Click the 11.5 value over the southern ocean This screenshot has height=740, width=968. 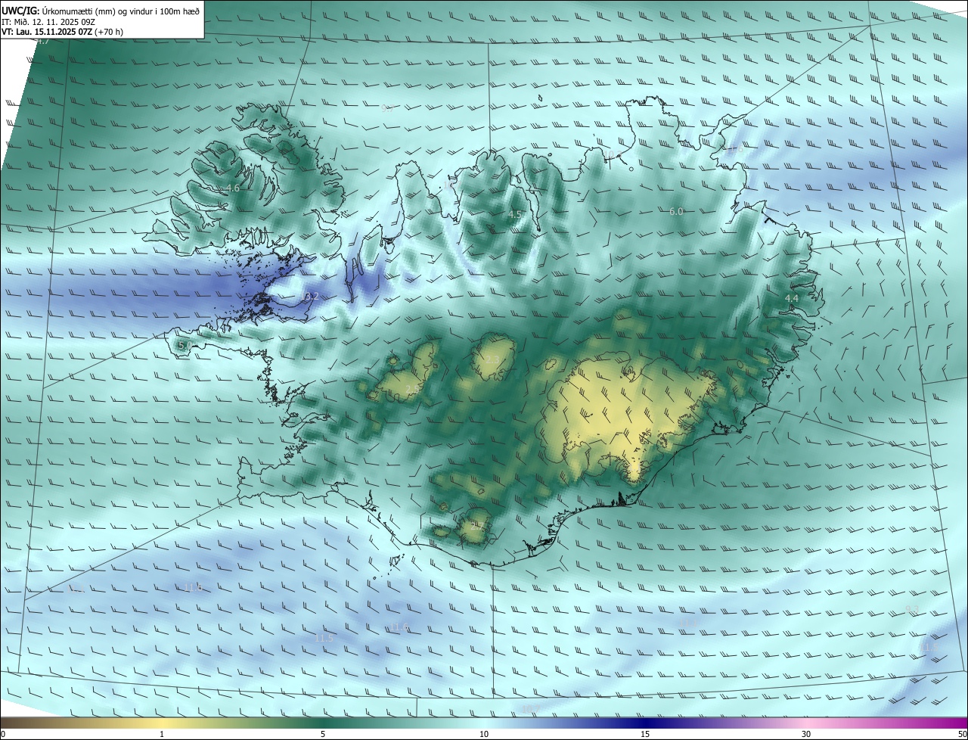pos(323,639)
